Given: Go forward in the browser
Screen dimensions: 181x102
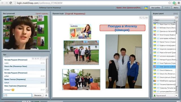Looking at the screenshot, I should [x=7, y=3].
